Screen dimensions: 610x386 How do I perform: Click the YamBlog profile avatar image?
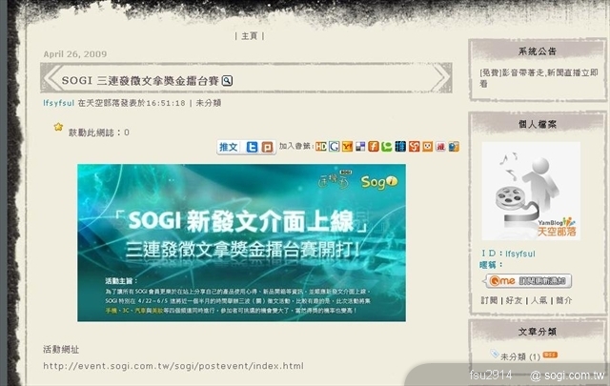(x=531, y=191)
